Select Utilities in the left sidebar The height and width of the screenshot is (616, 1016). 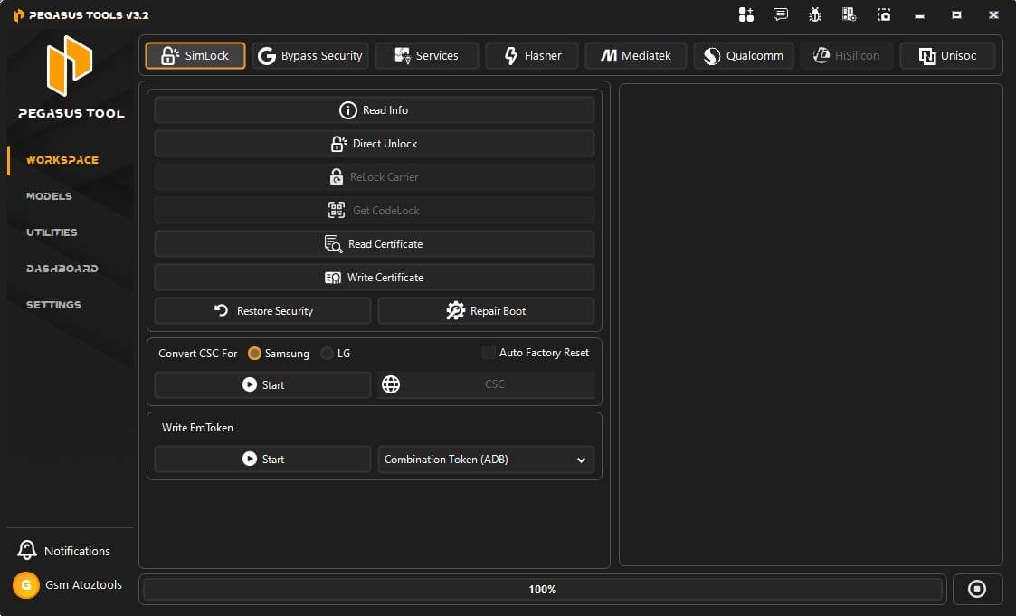click(x=52, y=232)
